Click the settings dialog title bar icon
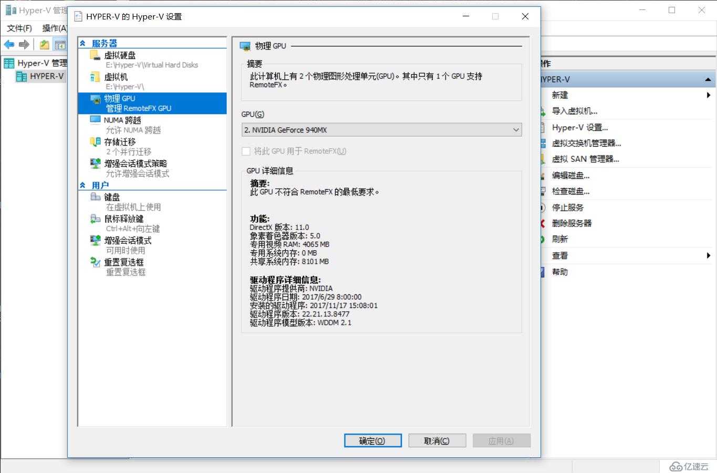 pos(78,16)
